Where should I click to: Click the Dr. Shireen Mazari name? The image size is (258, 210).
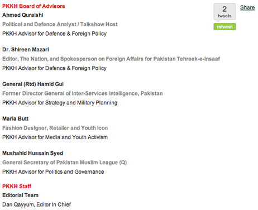(26, 50)
